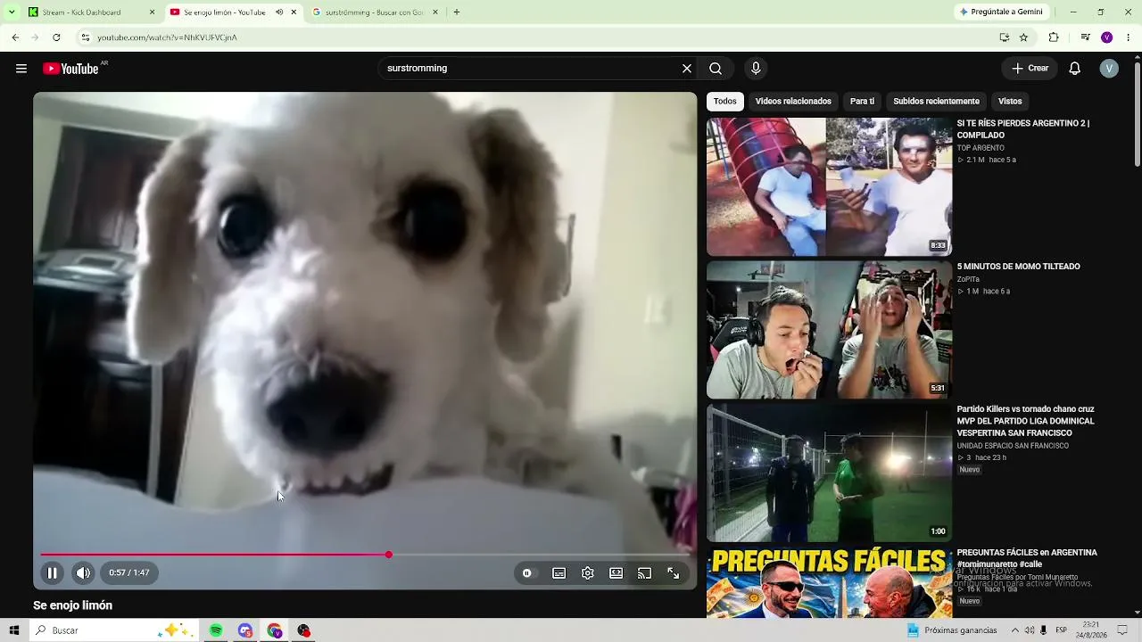Screen dimensions: 1142x642
Task: Turn on subtitles in the player
Action: (x=559, y=573)
